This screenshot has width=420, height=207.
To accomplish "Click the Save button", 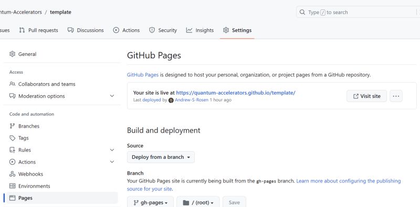I will [x=234, y=203].
